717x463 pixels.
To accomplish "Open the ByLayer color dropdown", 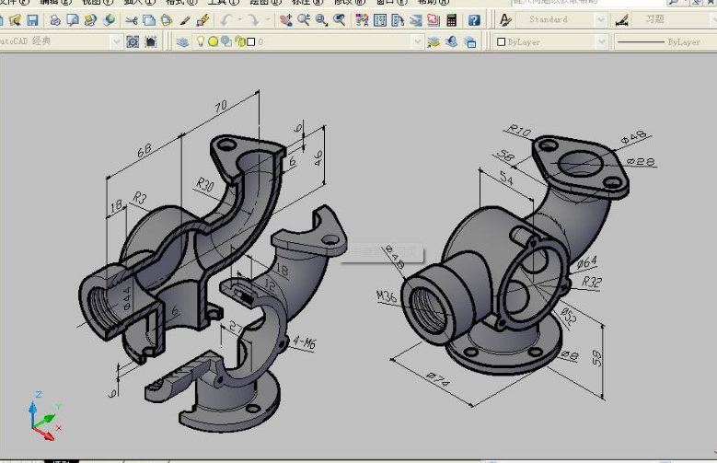I will [601, 41].
